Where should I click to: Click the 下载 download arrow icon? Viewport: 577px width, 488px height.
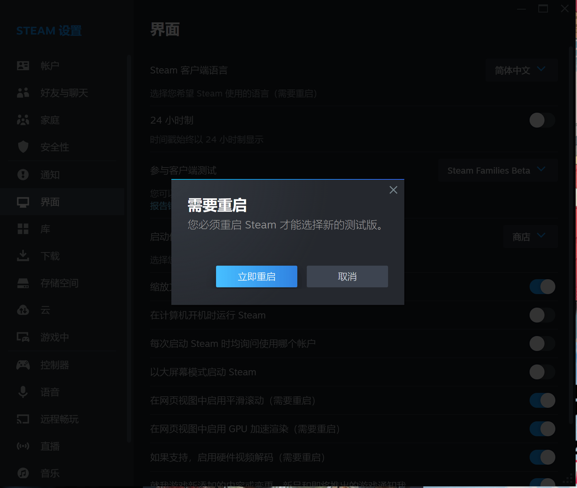pyautogui.click(x=23, y=256)
